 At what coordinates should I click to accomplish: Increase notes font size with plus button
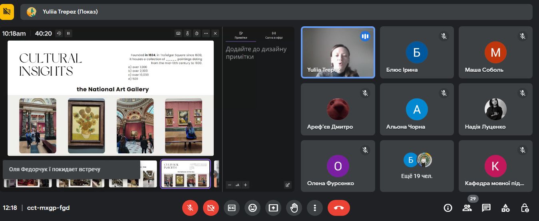[245, 185]
